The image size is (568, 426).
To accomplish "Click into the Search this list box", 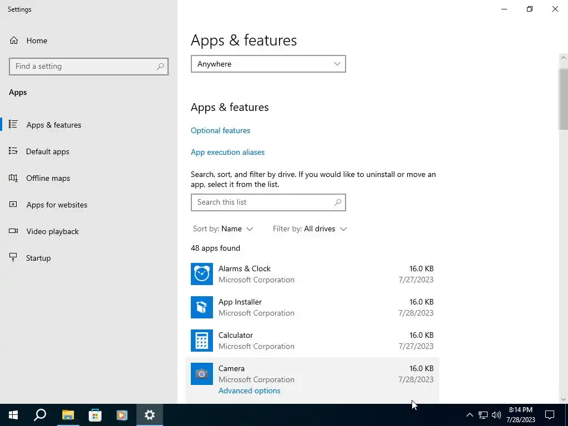I will (268, 202).
